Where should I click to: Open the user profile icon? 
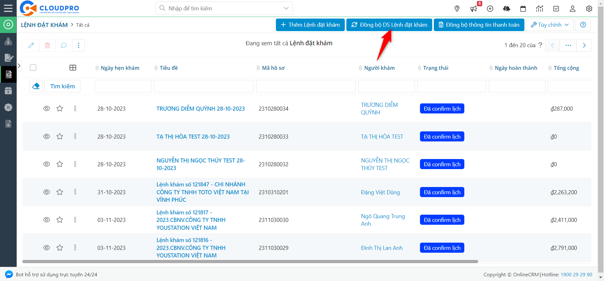click(573, 9)
